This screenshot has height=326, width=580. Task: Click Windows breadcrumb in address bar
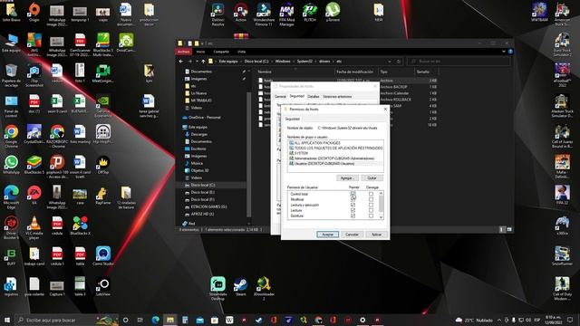coord(283,62)
